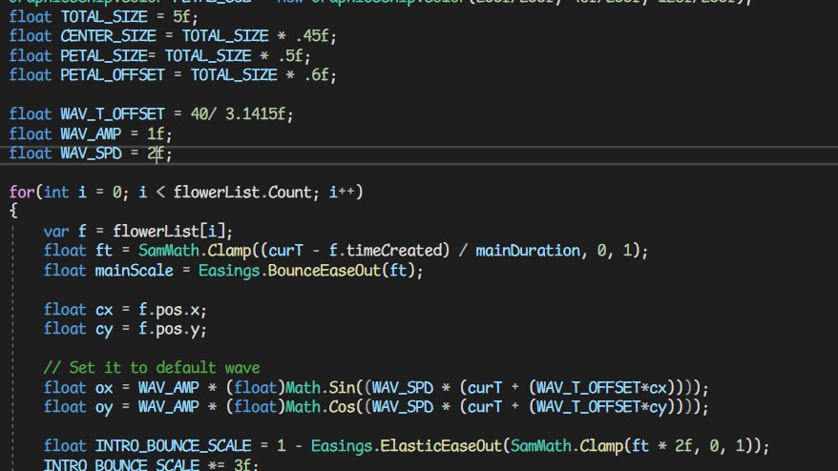
Task: Click the WAV_AMP declaration name
Action: tap(91, 134)
